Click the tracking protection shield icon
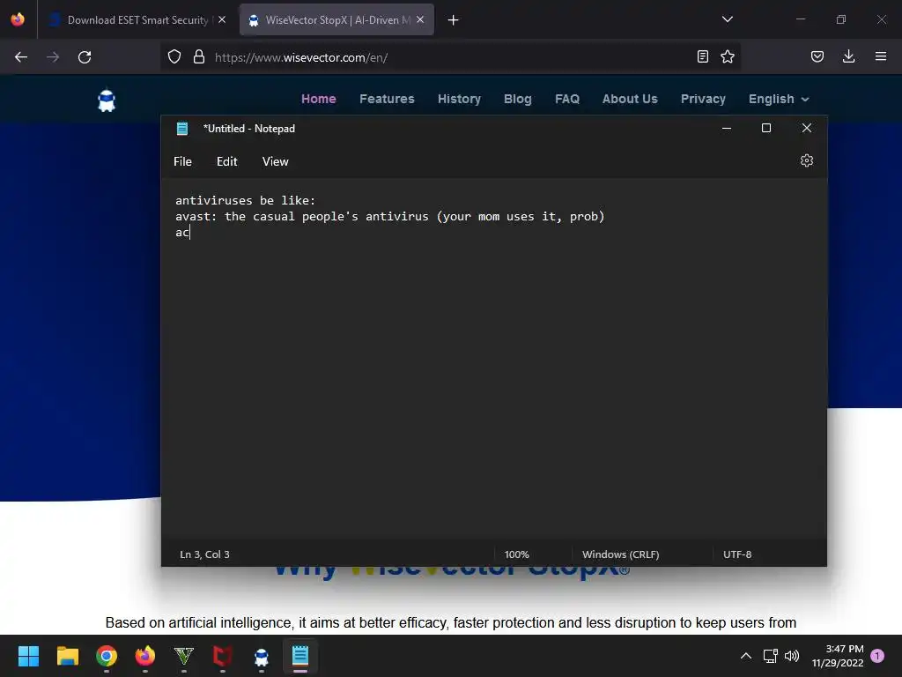902x677 pixels. pyautogui.click(x=174, y=56)
